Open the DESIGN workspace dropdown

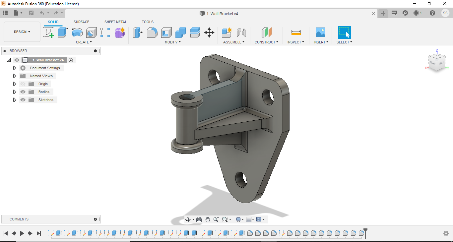coord(22,32)
